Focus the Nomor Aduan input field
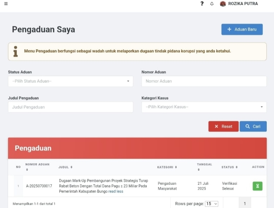This screenshot has height=208, width=274. 204,81
